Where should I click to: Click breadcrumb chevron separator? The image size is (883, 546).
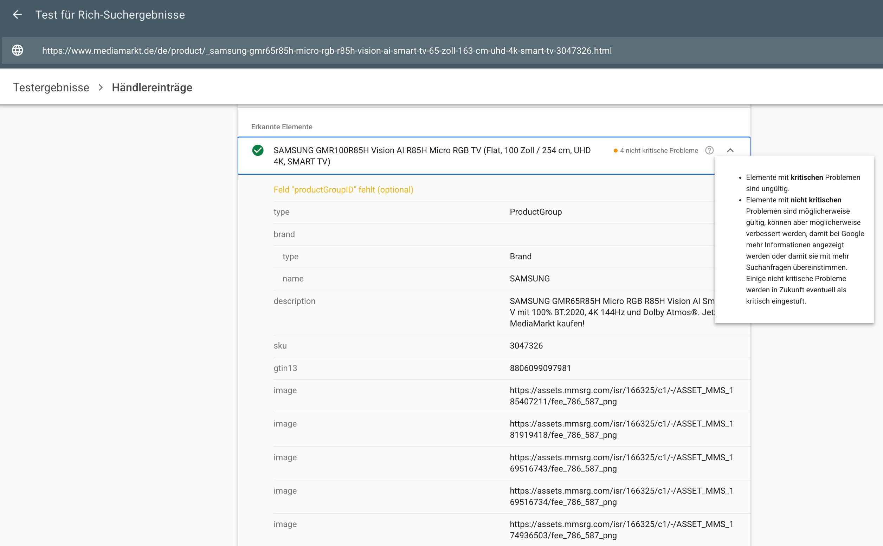pos(101,87)
